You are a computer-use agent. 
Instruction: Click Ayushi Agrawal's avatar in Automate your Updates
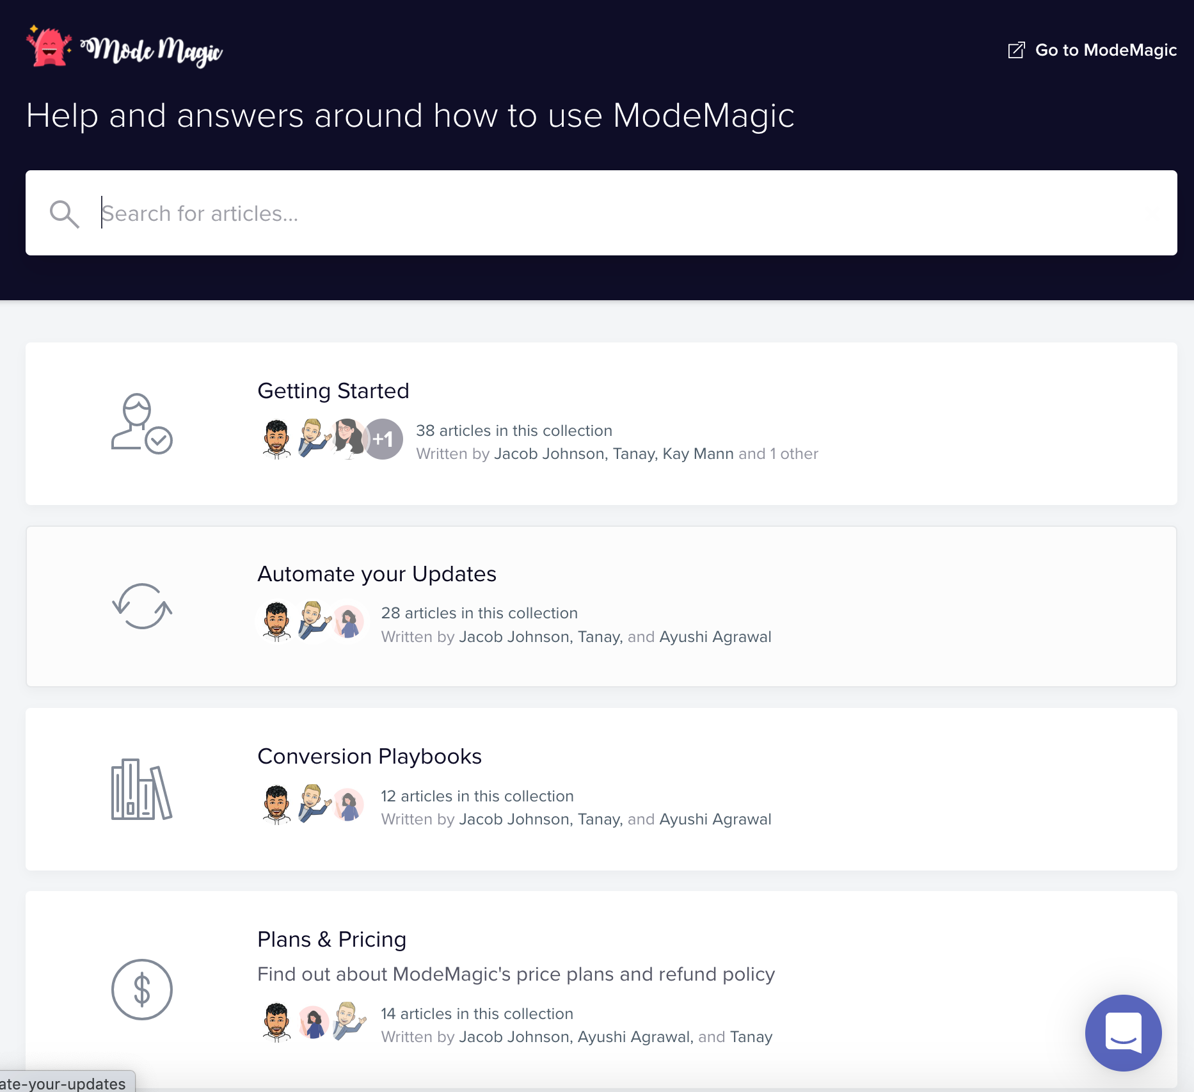(349, 622)
